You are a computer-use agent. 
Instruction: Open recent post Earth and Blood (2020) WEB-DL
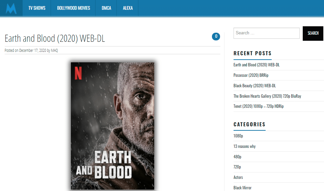coord(256,65)
